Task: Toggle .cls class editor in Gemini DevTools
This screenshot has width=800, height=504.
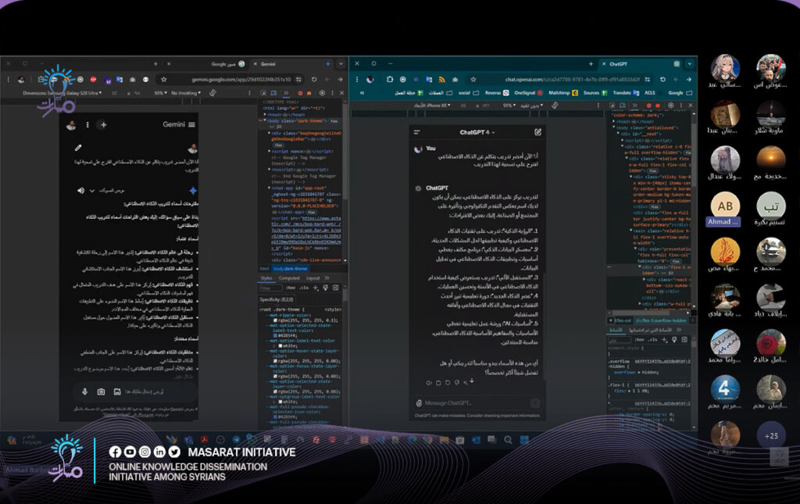Action: 304,288
